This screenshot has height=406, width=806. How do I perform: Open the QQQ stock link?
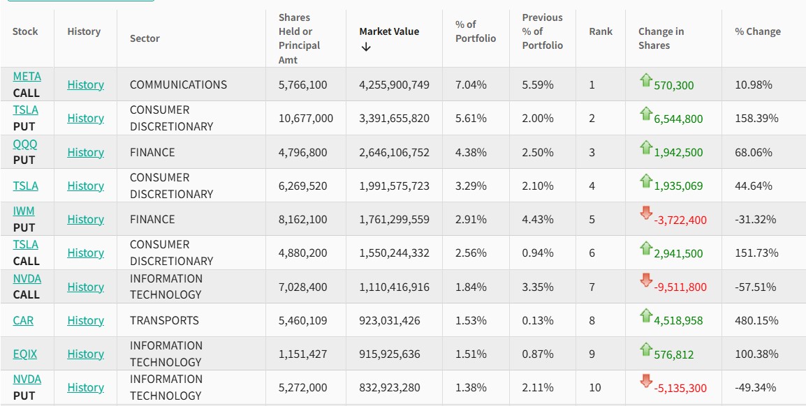coord(24,144)
